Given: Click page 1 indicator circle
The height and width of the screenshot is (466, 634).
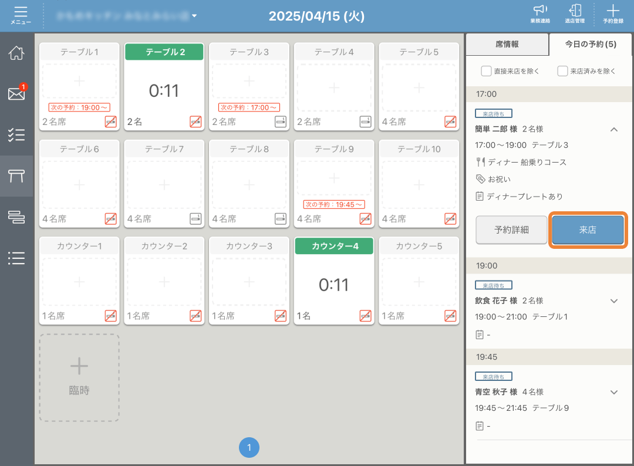Looking at the screenshot, I should [249, 447].
